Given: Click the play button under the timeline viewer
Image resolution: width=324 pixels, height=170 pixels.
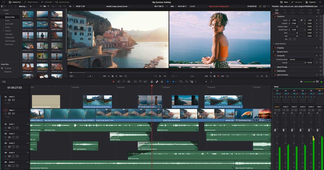Looking at the screenshot, I should (x=218, y=76).
